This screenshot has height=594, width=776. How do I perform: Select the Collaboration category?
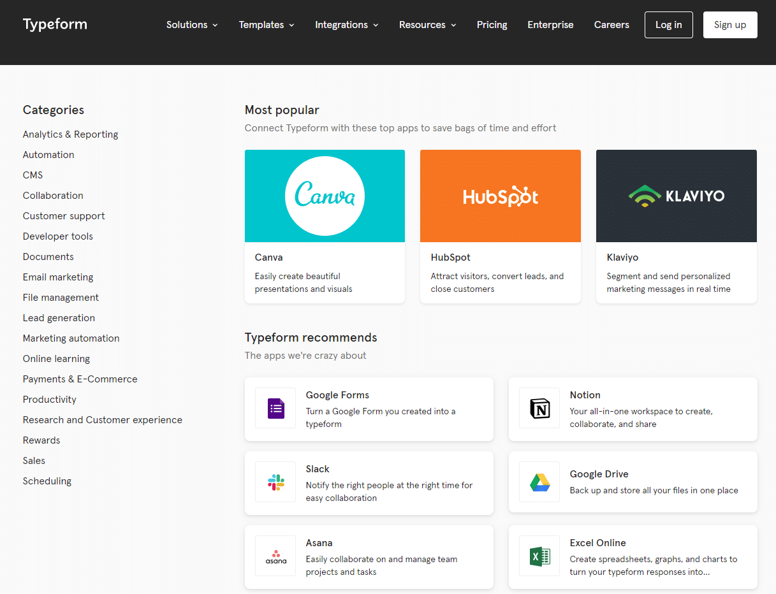click(x=53, y=196)
